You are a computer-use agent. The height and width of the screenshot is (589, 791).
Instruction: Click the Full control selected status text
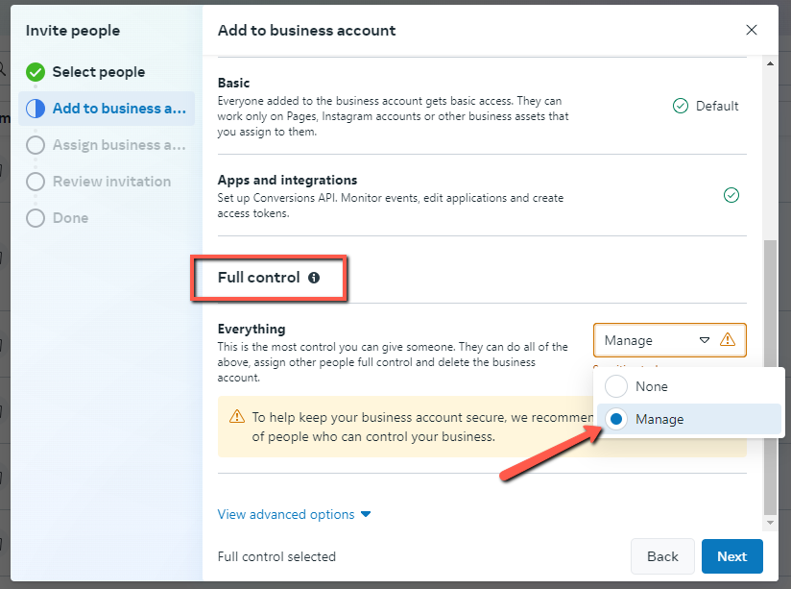(276, 556)
